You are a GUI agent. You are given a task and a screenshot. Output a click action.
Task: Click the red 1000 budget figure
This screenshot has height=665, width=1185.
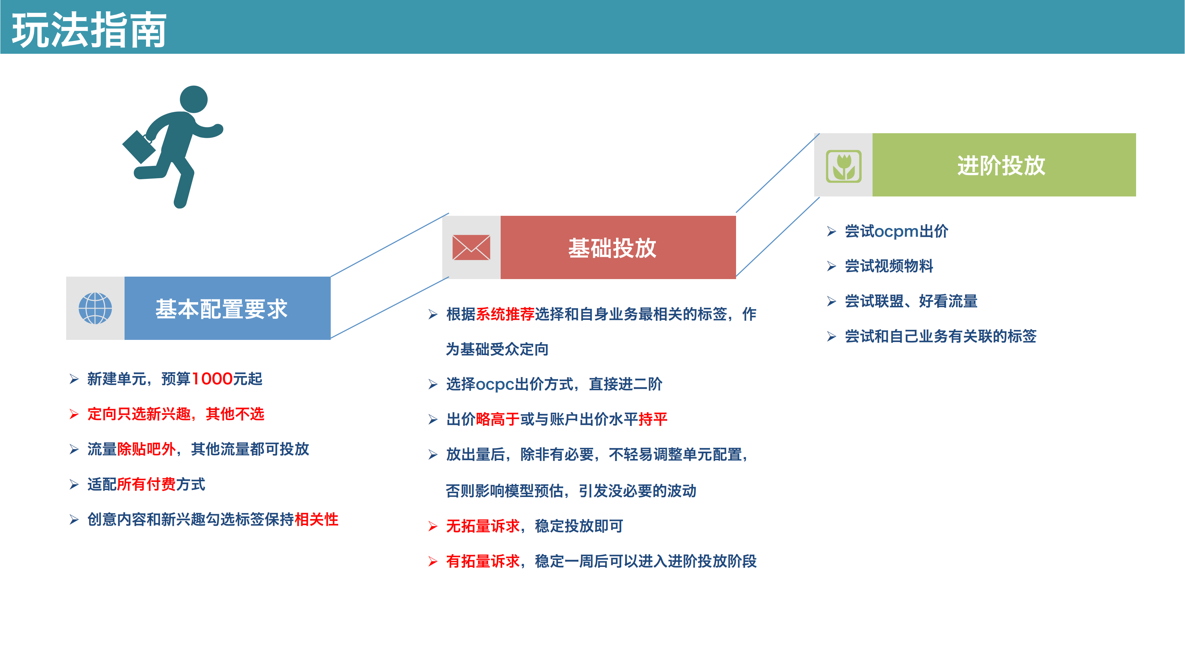[x=211, y=379]
